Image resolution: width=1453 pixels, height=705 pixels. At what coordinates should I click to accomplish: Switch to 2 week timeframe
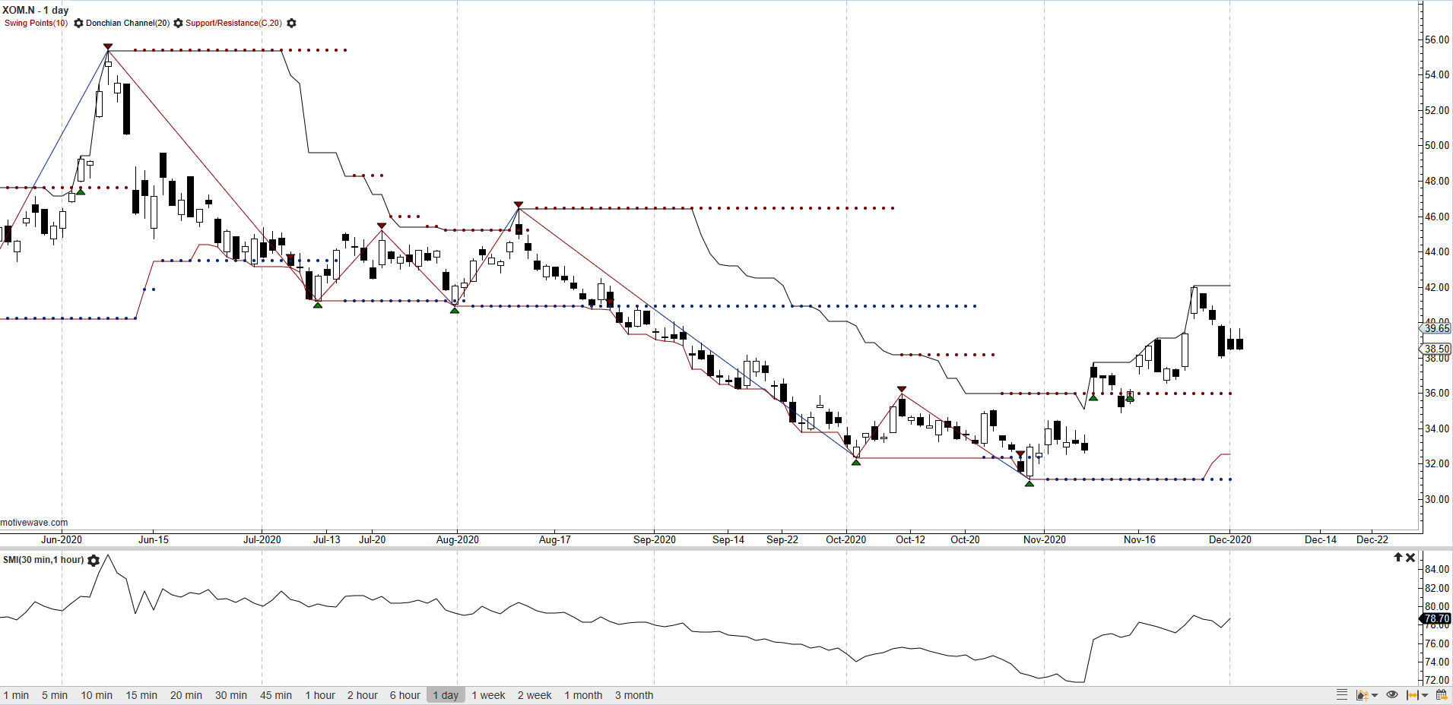click(535, 695)
